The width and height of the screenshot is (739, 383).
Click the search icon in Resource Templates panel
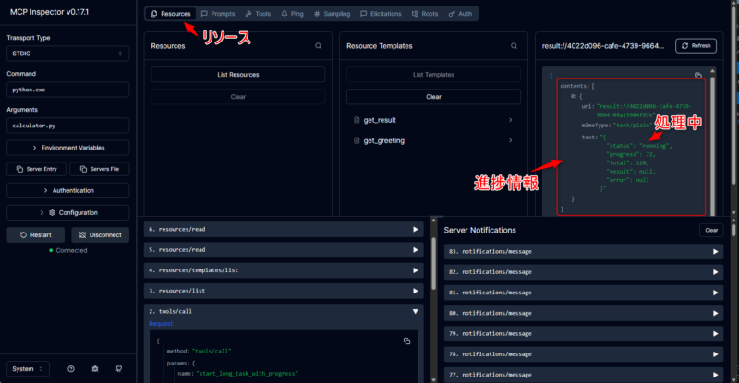[x=515, y=45]
